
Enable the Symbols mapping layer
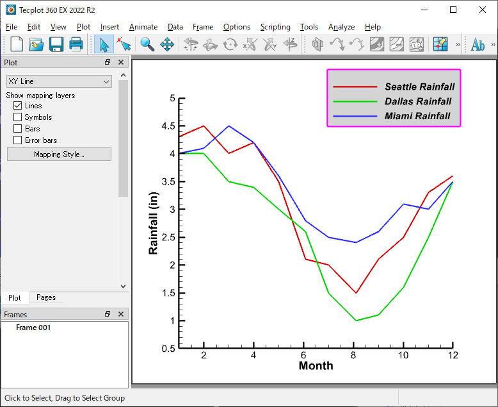pos(18,117)
